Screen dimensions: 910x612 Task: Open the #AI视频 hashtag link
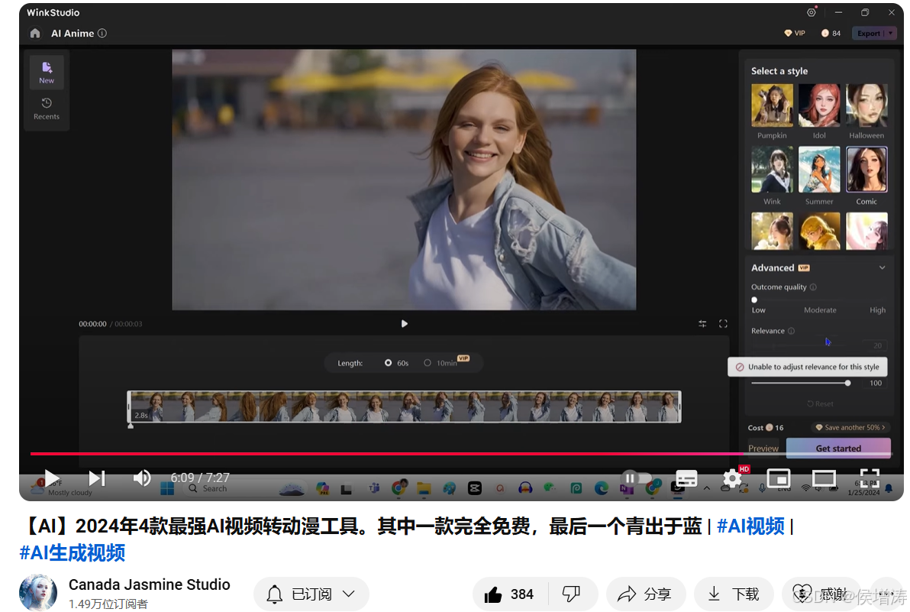[750, 526]
